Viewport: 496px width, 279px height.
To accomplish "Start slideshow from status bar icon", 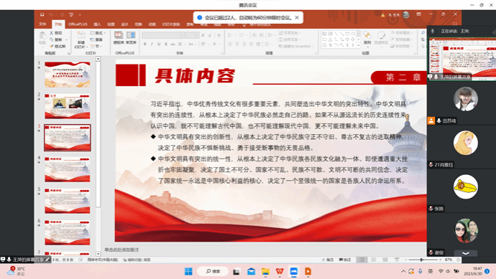I will 397,260.
